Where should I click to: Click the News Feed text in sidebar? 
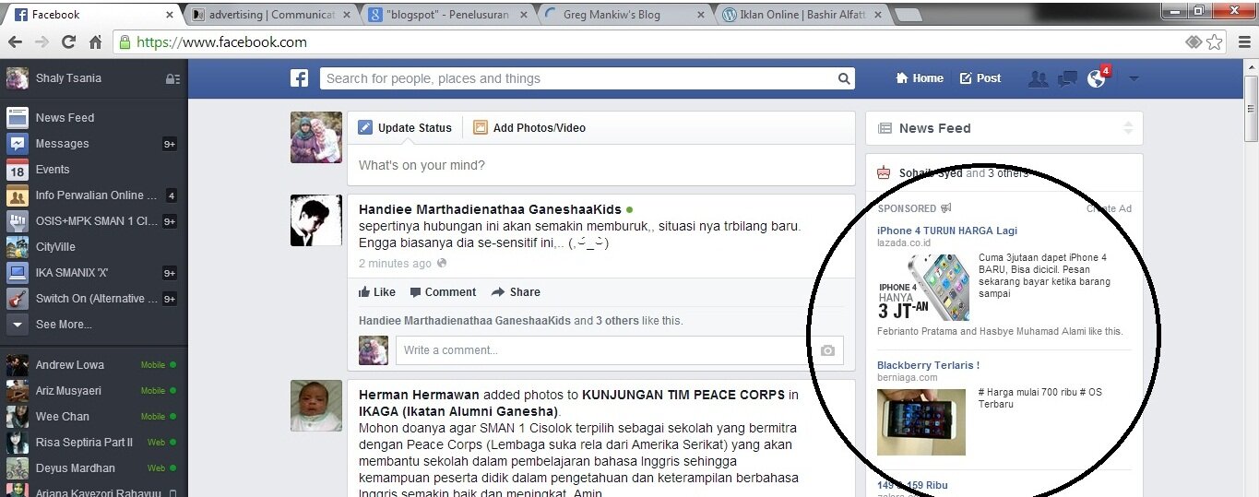click(65, 118)
